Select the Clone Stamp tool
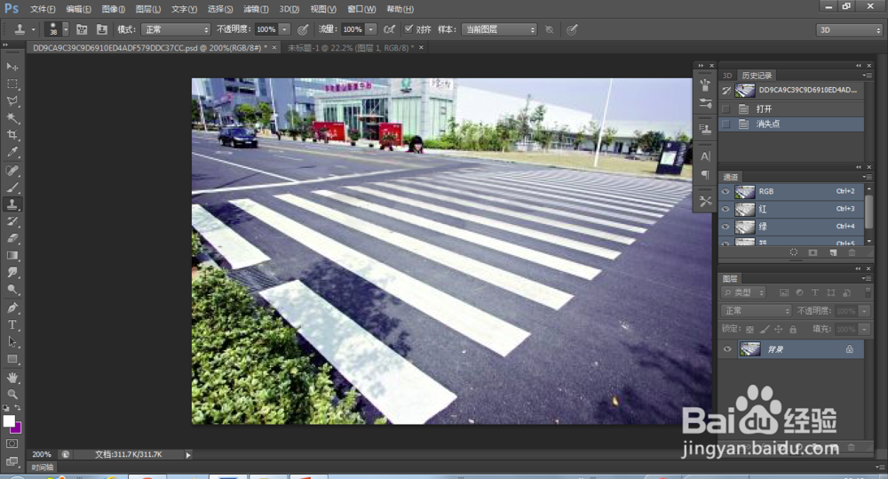This screenshot has height=479, width=888. click(12, 204)
